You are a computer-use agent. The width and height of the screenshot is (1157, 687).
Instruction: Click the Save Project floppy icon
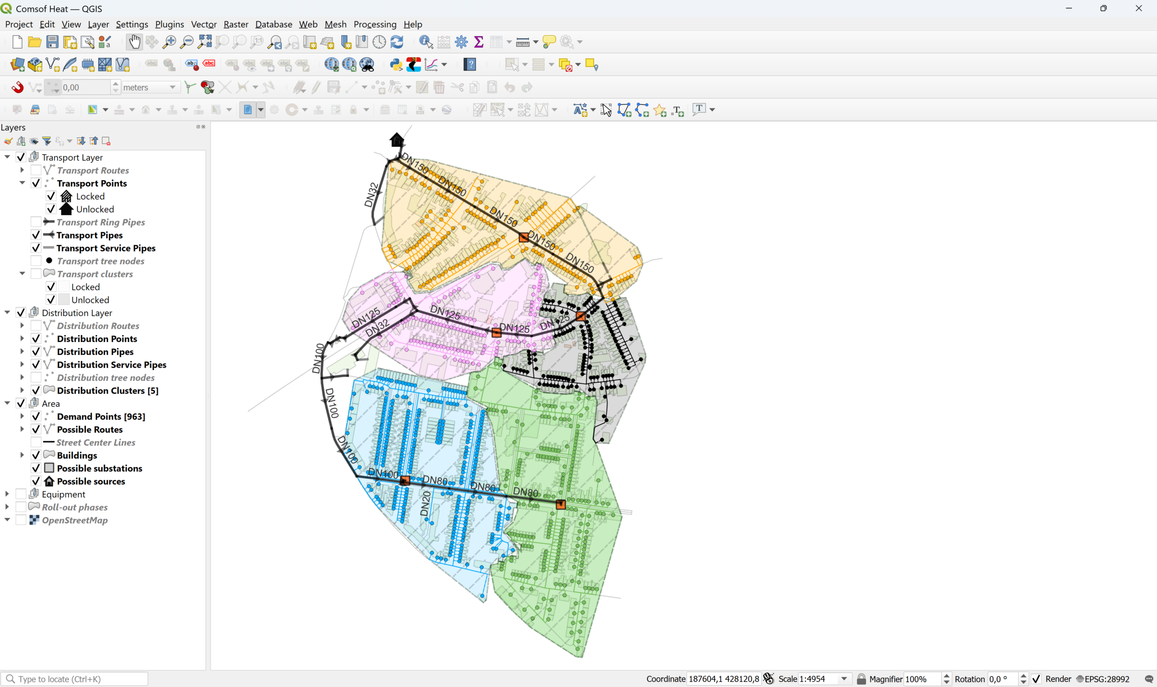(52, 42)
